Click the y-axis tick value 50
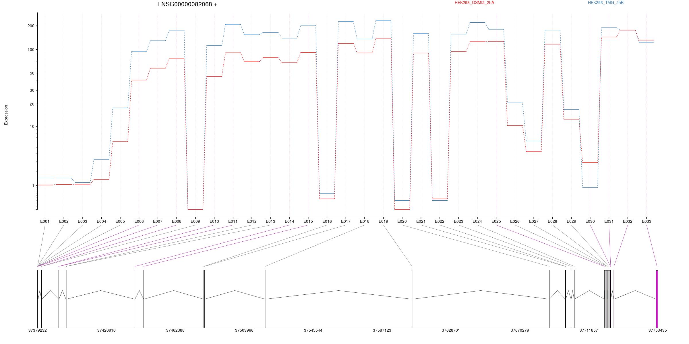The width and height of the screenshot is (689, 344). (32, 73)
